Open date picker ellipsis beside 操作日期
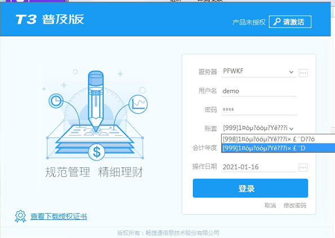This screenshot has height=238, width=335. point(303,167)
